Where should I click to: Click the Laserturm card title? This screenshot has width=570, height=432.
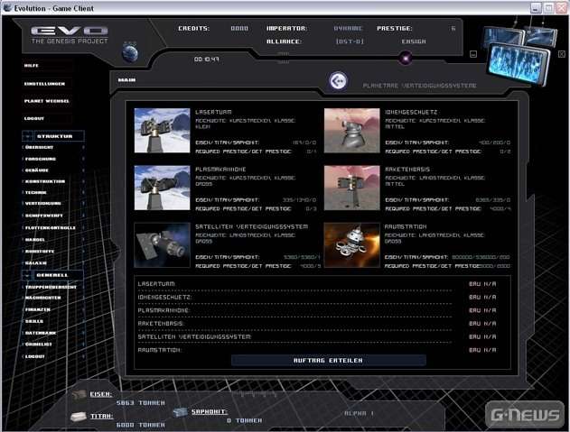213,112
